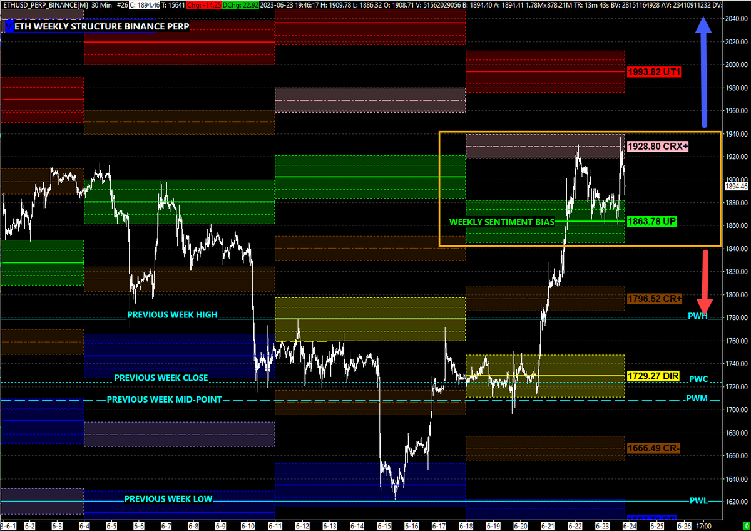Select the 1666.49 CR- level label

(x=653, y=448)
